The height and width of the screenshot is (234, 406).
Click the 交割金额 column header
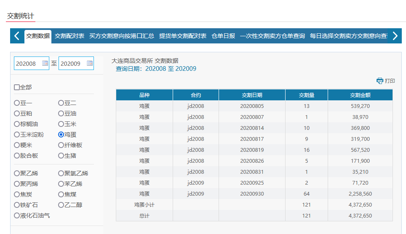click(360, 95)
